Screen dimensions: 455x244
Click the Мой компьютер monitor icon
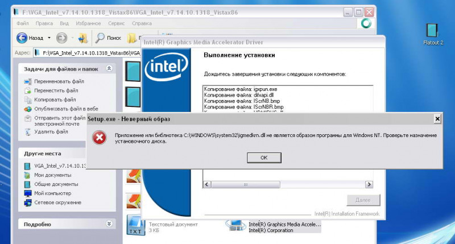coord(28,193)
